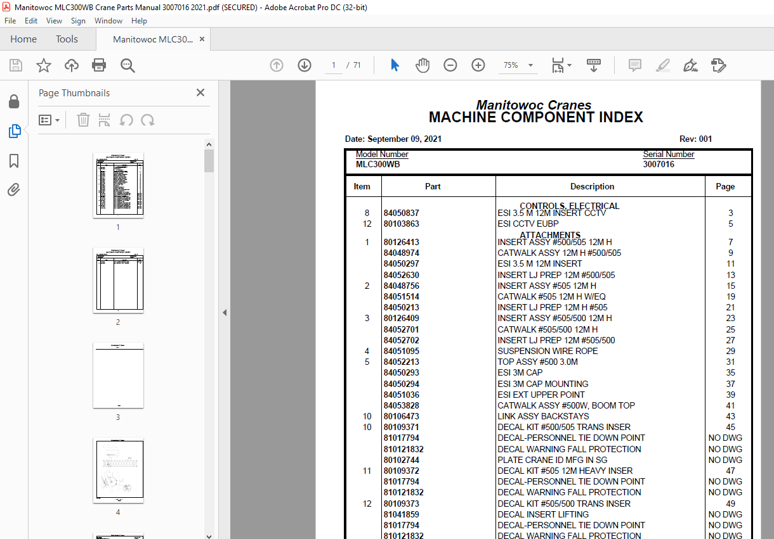Select page 4 thumbnail
The height and width of the screenshot is (539, 774).
coord(118,471)
